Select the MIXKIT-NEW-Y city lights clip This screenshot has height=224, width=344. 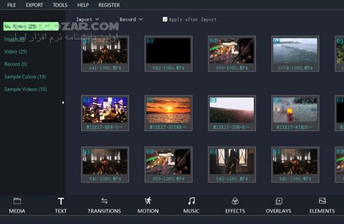(105, 113)
